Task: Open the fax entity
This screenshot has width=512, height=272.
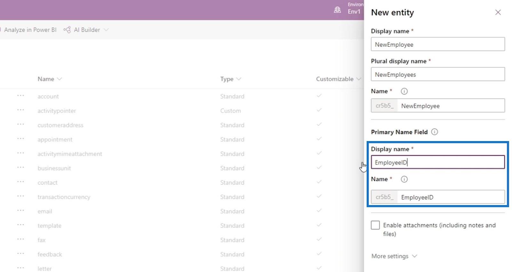Action: coord(41,240)
